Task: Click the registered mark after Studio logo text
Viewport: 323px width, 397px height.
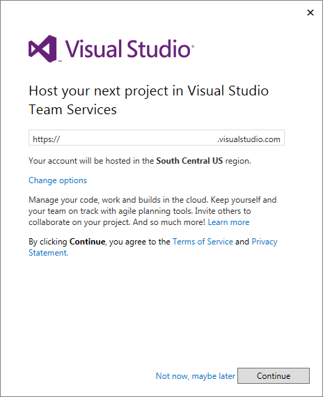Action: click(x=193, y=47)
